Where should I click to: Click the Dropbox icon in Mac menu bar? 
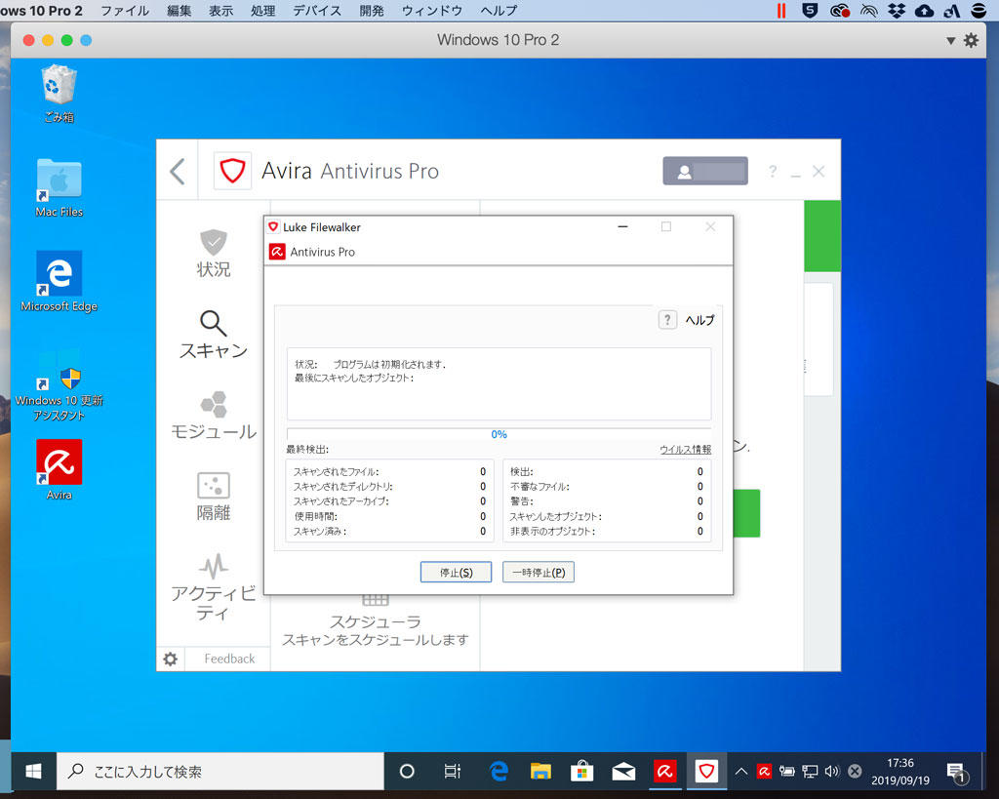[897, 11]
